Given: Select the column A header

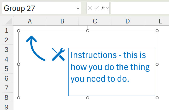Looking at the screenshot, I should point(30,21).
